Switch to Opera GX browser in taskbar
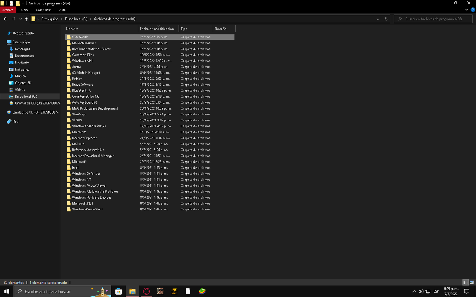476x297 pixels. pos(147,291)
